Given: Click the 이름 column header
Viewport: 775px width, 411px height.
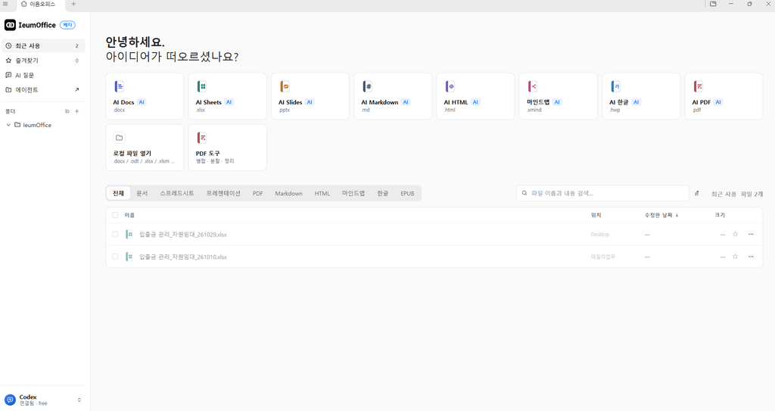Looking at the screenshot, I should tap(129, 215).
